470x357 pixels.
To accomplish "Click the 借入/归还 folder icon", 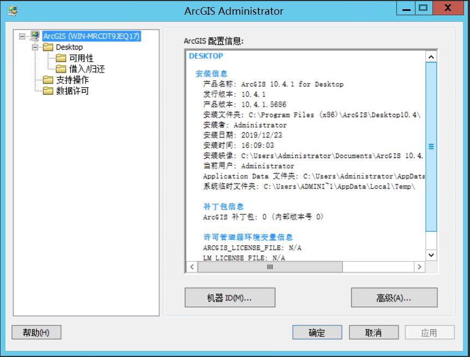I will 61,69.
